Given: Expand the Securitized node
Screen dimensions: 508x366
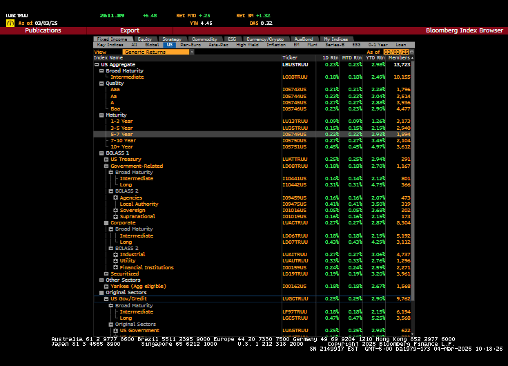Looking at the screenshot, I should tap(106, 273).
